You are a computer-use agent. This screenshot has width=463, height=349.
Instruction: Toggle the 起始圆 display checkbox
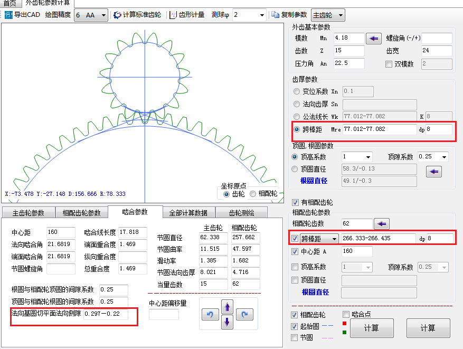pos(294,326)
